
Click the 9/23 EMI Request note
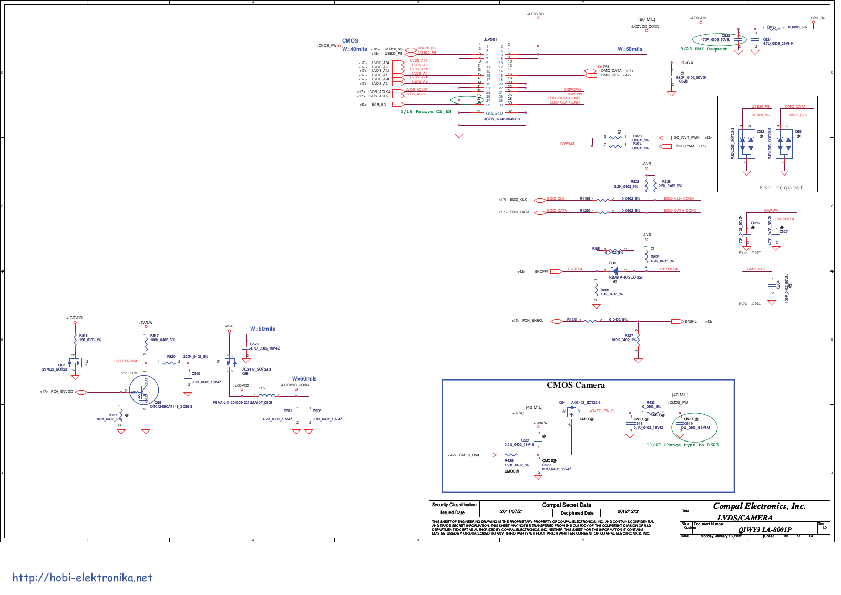click(704, 49)
